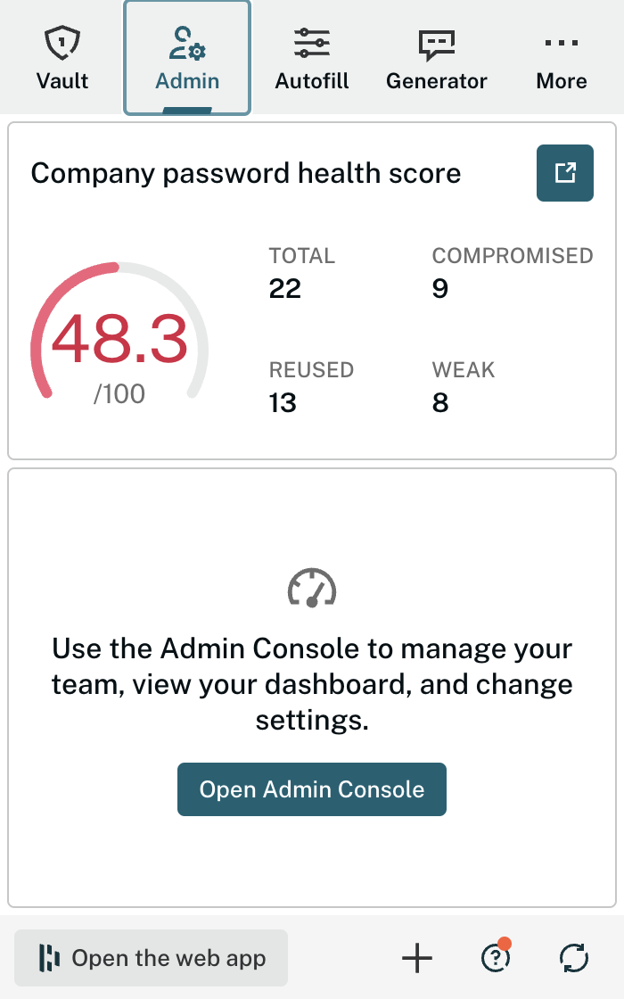
Task: Click the COMPROMISED count value 9
Action: 439,288
